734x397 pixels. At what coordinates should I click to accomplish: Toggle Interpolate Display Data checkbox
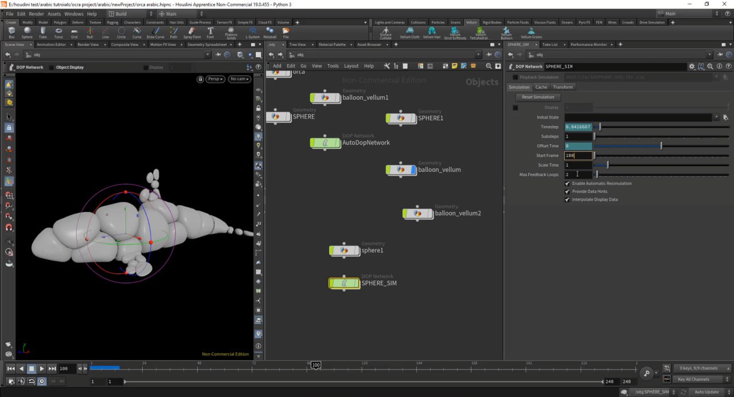567,199
